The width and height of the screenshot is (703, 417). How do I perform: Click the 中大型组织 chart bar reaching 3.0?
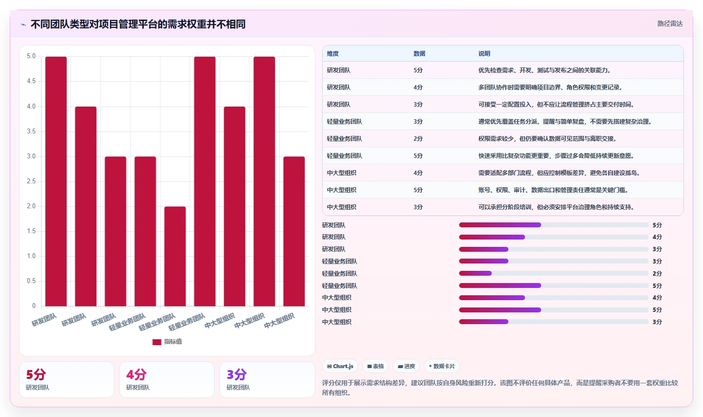(294, 231)
